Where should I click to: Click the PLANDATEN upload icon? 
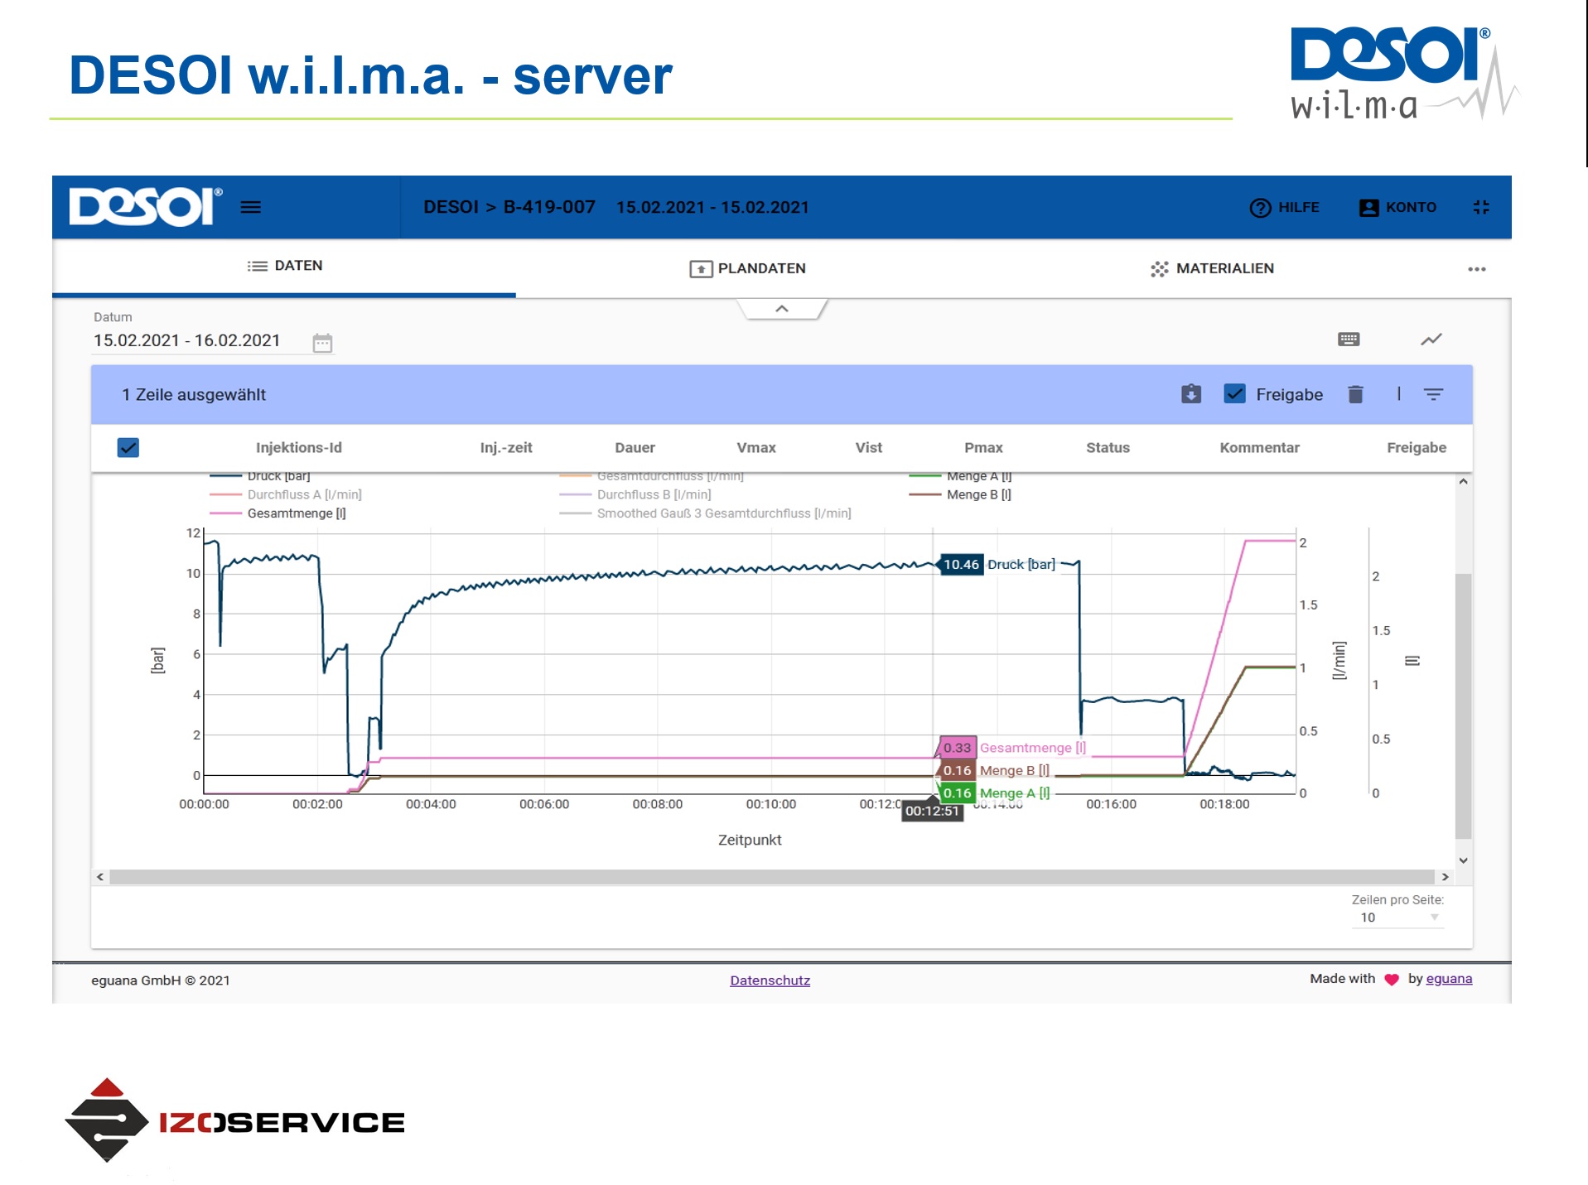[x=701, y=269]
